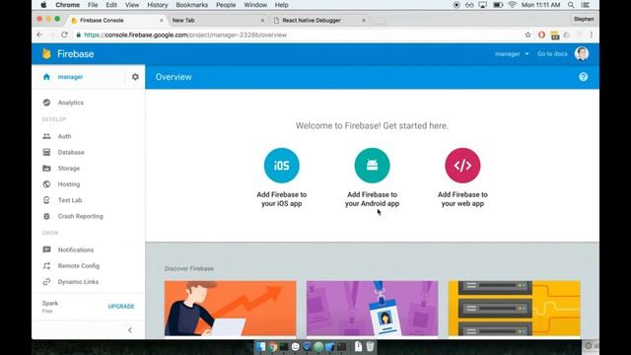The width and height of the screenshot is (631, 355).
Task: Open the Test Lab section
Action: 70,200
